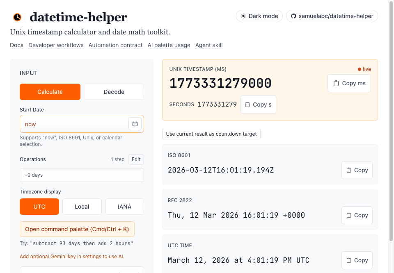
Task: Switch to Decode mode
Action: click(114, 92)
